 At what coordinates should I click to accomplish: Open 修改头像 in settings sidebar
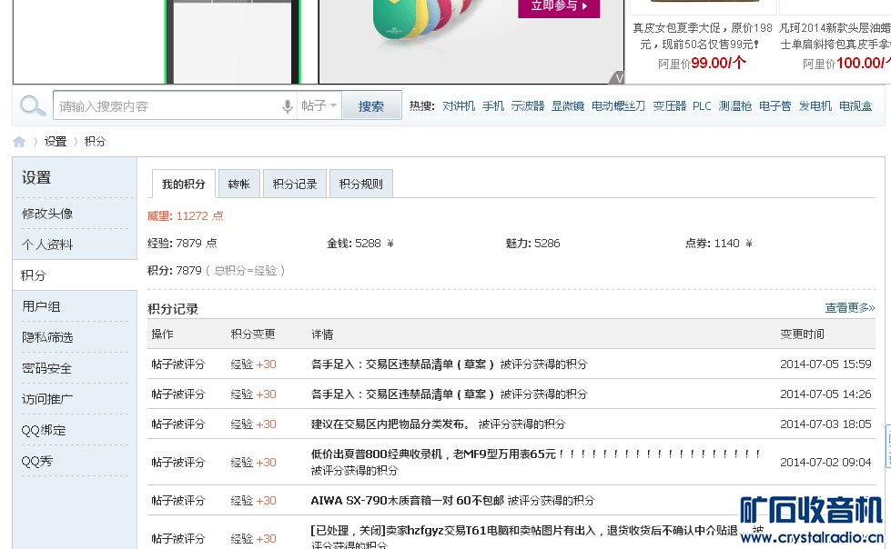pyautogui.click(x=47, y=214)
